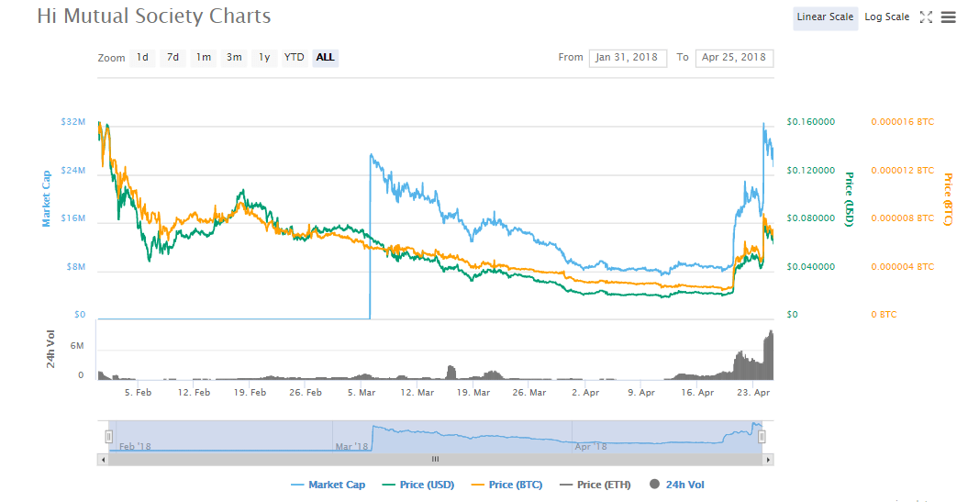Open the chart hamburger menu
Image resolution: width=968 pixels, height=502 pixels.
948,17
